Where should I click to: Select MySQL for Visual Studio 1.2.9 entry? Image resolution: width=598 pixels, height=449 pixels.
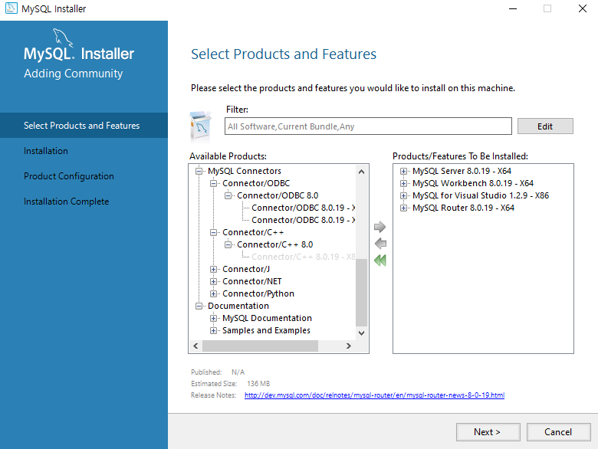[x=481, y=195]
